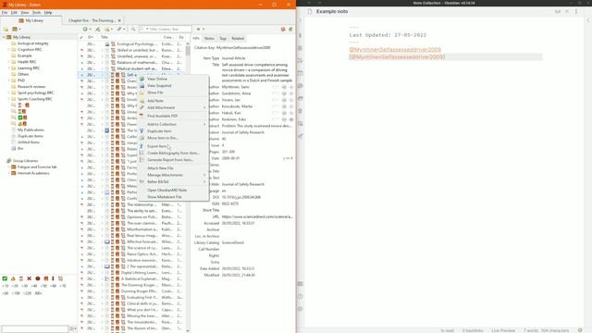592x333 pixels.
Task: Click the green Sync with zotero.org icon
Action: (290, 29)
